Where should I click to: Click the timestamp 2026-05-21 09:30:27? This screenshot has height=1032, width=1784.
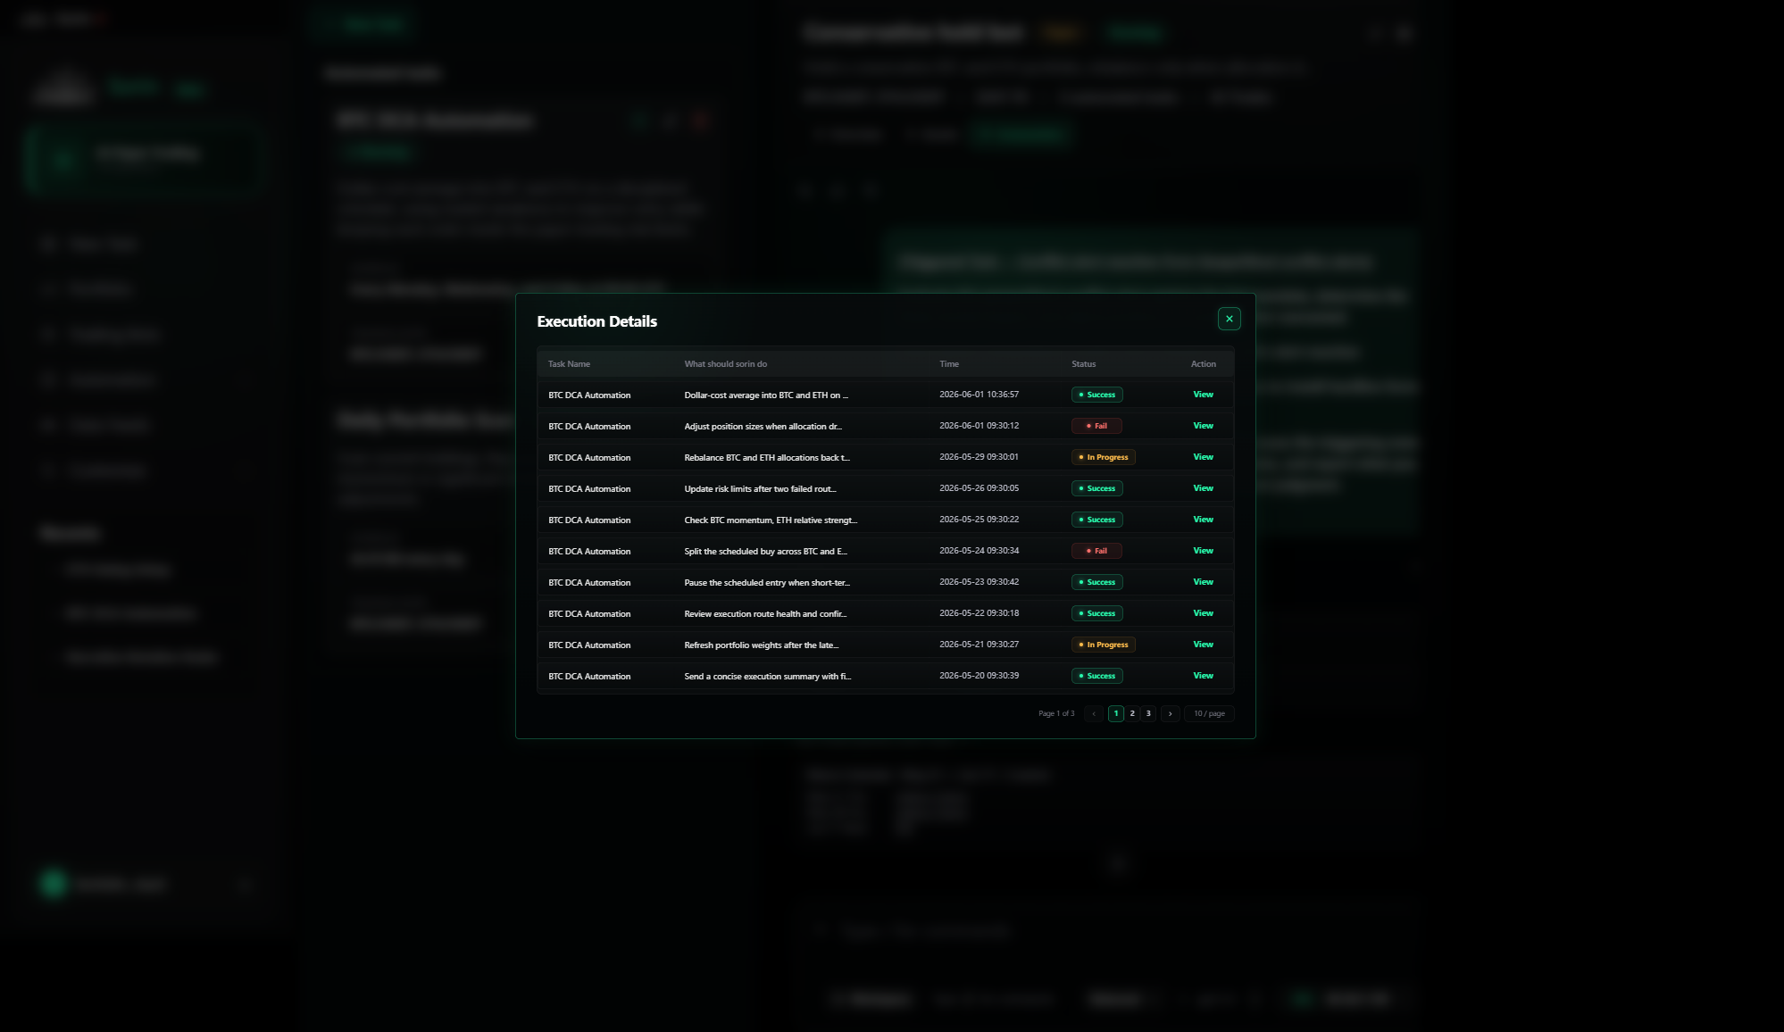979,645
